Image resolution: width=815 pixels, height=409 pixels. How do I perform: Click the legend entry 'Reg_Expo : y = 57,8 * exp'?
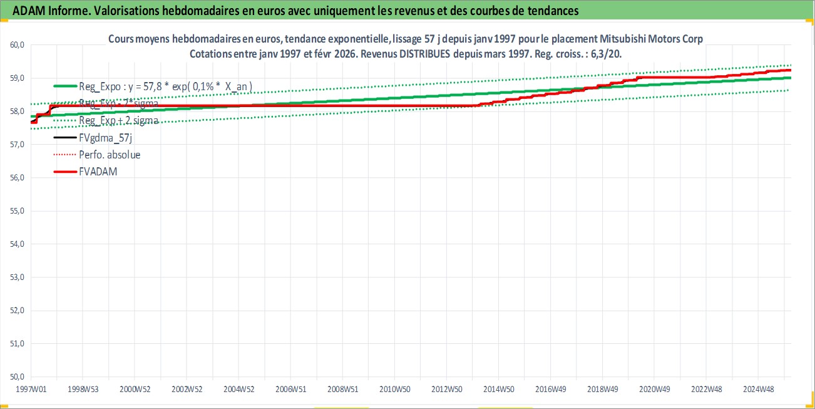(x=165, y=86)
